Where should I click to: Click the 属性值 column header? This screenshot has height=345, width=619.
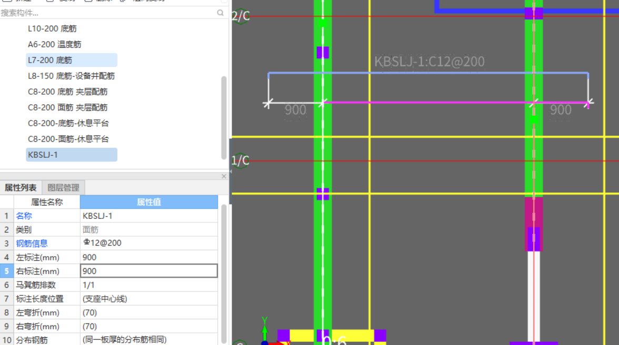[149, 202]
